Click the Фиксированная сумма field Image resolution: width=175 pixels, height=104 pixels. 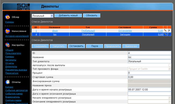pyautogui.click(x=150, y=81)
